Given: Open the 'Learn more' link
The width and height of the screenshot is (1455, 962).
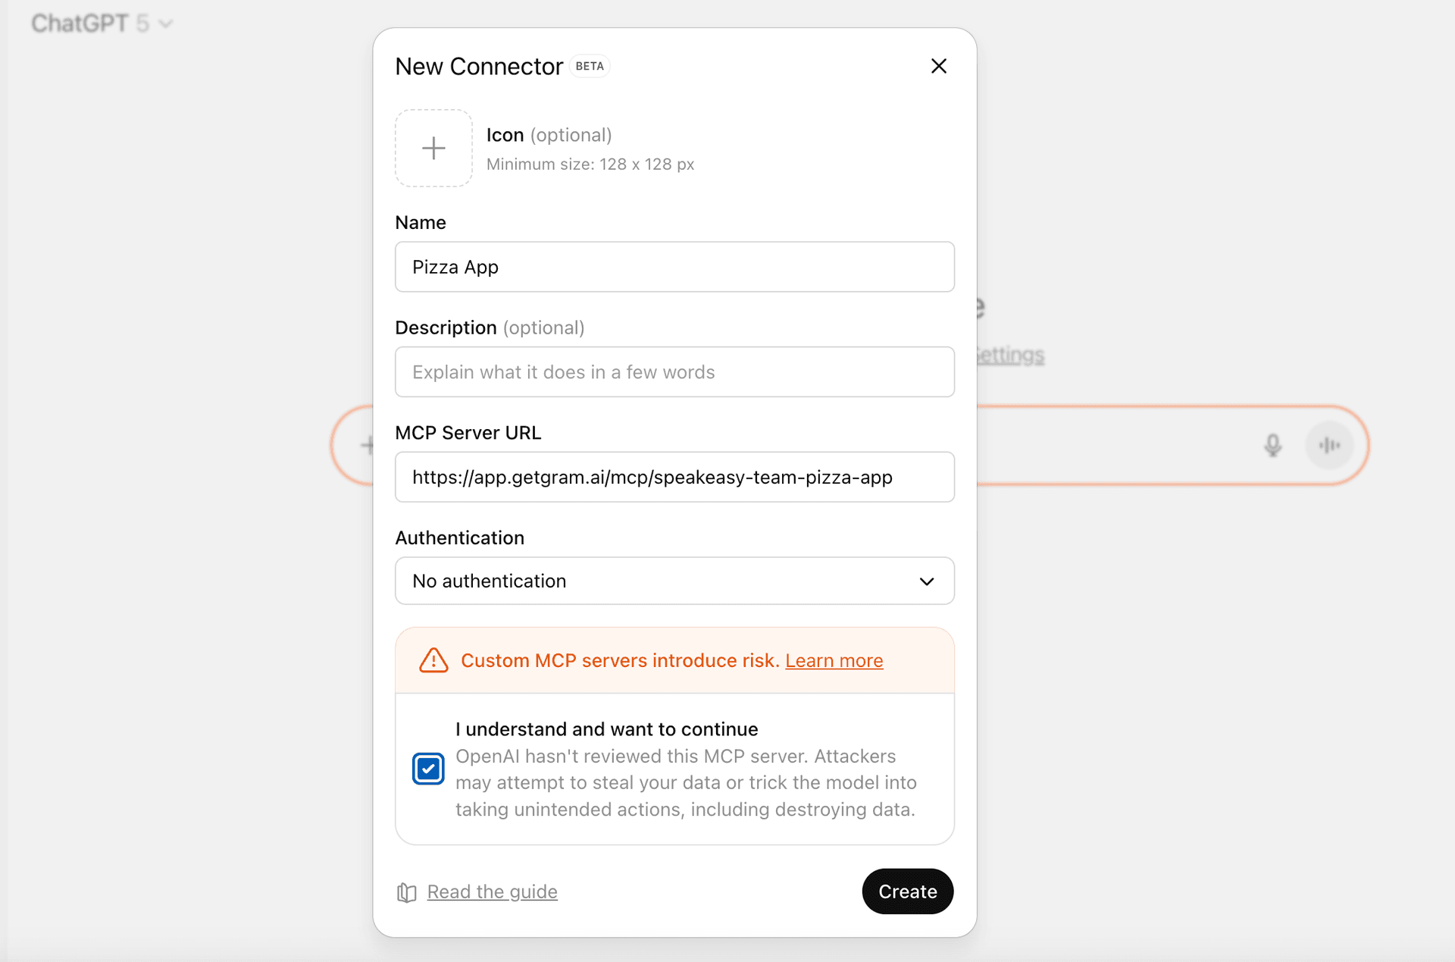Looking at the screenshot, I should (834, 660).
